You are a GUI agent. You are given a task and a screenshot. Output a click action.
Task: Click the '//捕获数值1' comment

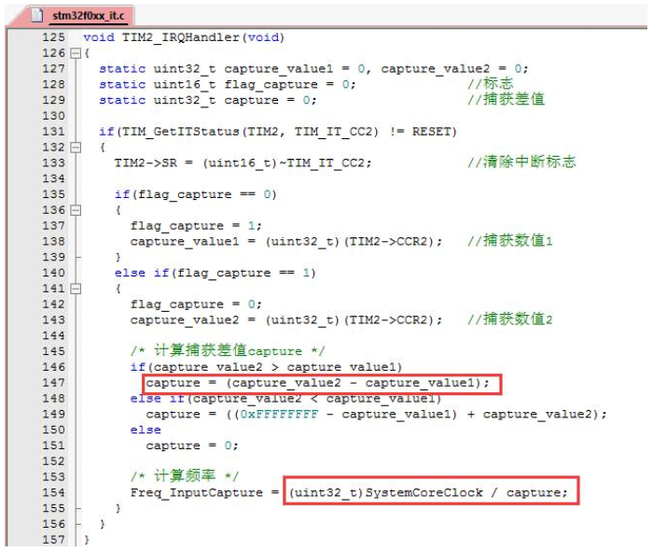(x=509, y=241)
